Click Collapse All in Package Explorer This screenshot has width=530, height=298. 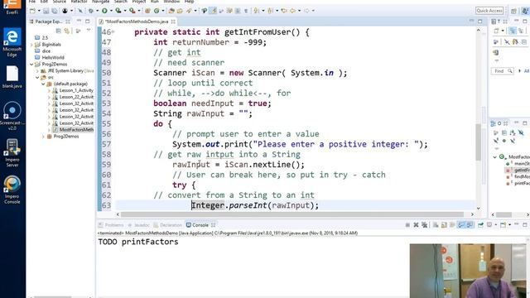click(x=59, y=31)
